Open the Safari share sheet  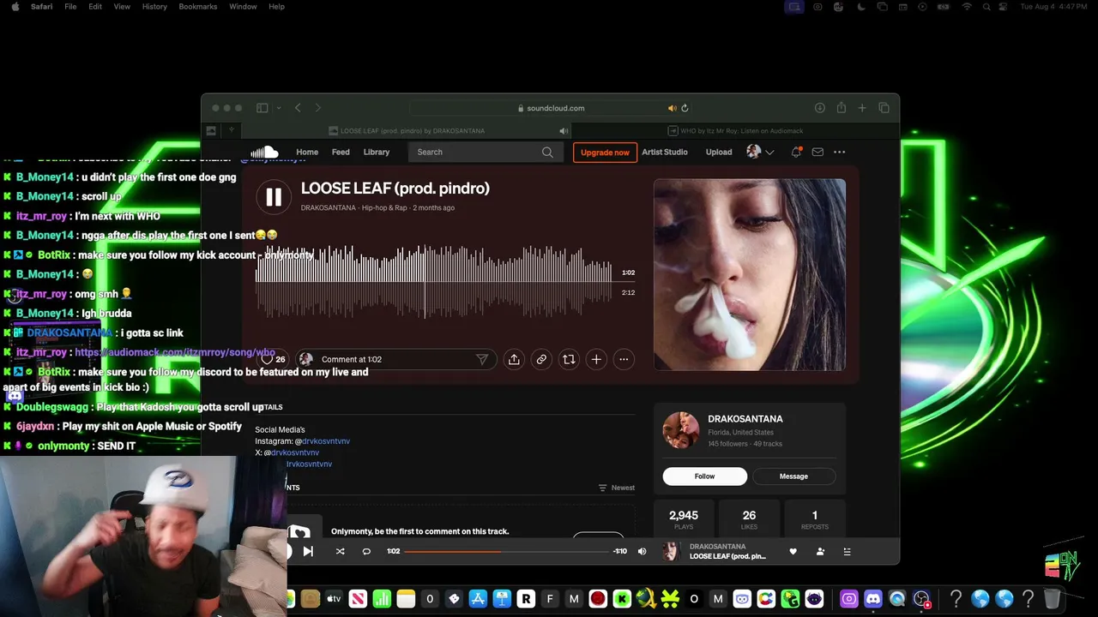pyautogui.click(x=841, y=107)
